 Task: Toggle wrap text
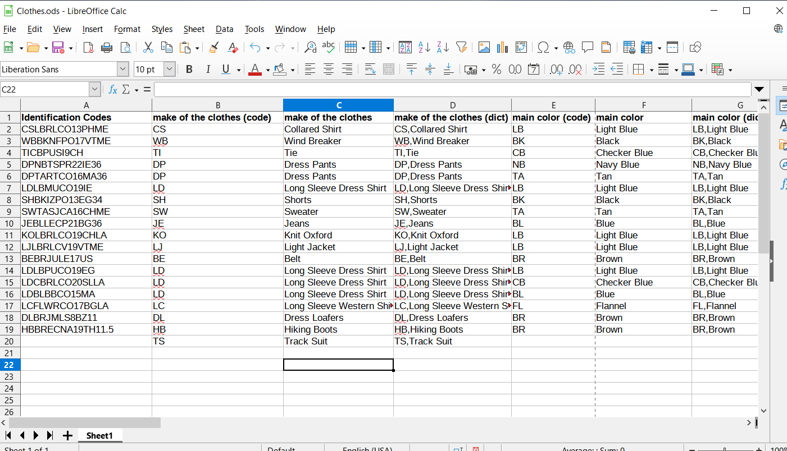click(370, 70)
